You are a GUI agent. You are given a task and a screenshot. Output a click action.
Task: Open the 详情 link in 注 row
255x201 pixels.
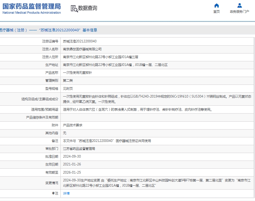(66, 193)
